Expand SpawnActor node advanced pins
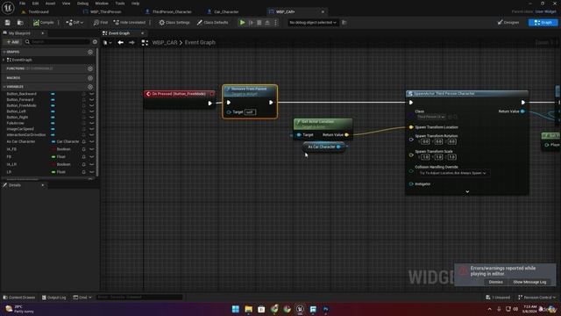 click(x=467, y=192)
